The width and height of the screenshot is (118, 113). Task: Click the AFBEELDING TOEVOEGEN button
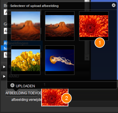pyautogui.click(x=22, y=93)
